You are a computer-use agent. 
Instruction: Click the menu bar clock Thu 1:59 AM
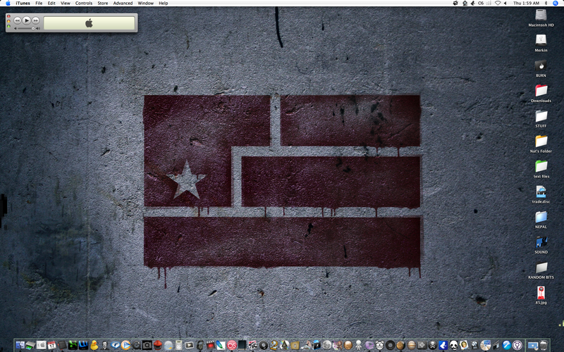pyautogui.click(x=526, y=4)
